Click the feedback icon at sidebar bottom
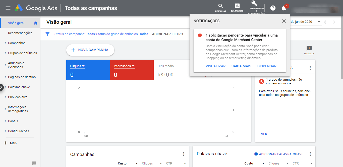Viewport: 343px width, 167px height. click(x=34, y=163)
